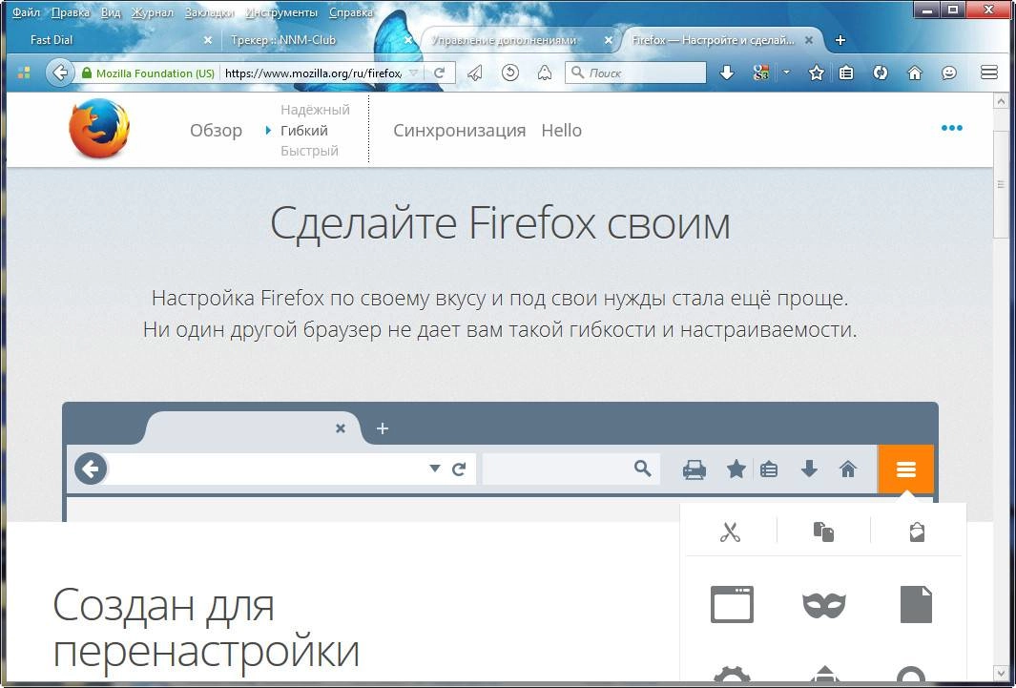Open the browser hamburger menu
The width and height of the screenshot is (1016, 688).
click(988, 73)
